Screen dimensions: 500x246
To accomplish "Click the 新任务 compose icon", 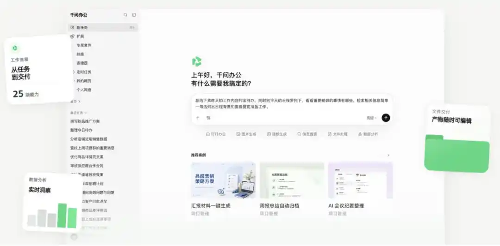I will pyautogui.click(x=72, y=27).
